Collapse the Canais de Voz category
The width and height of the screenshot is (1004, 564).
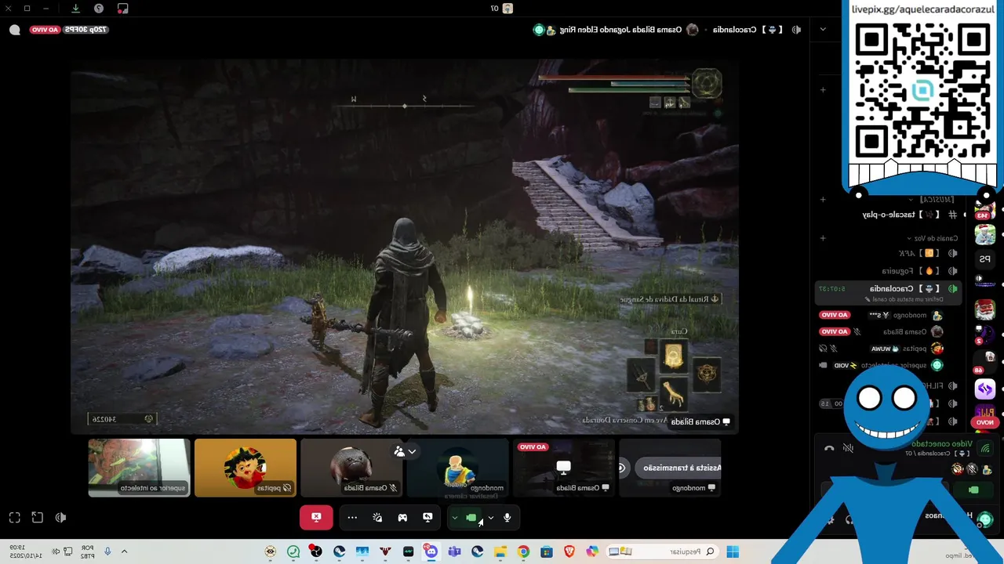pyautogui.click(x=933, y=238)
